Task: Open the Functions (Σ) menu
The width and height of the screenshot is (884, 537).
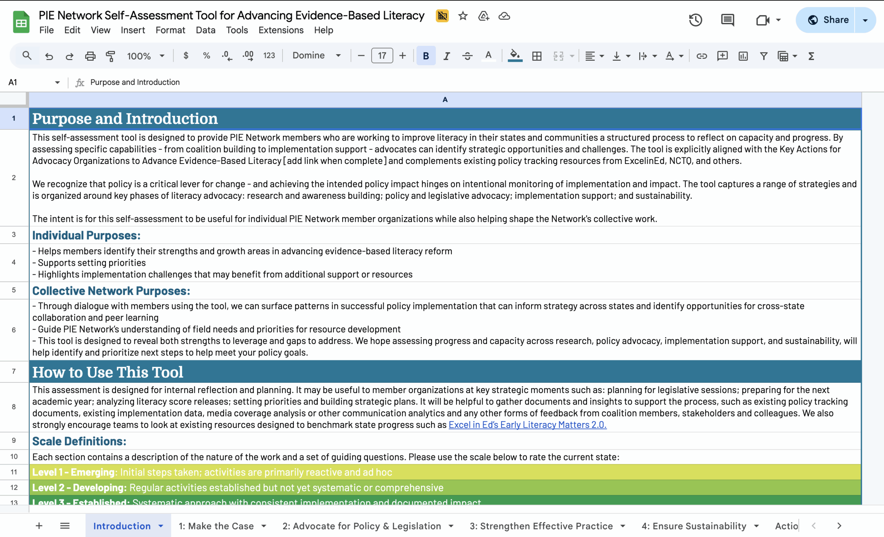Action: pos(811,56)
